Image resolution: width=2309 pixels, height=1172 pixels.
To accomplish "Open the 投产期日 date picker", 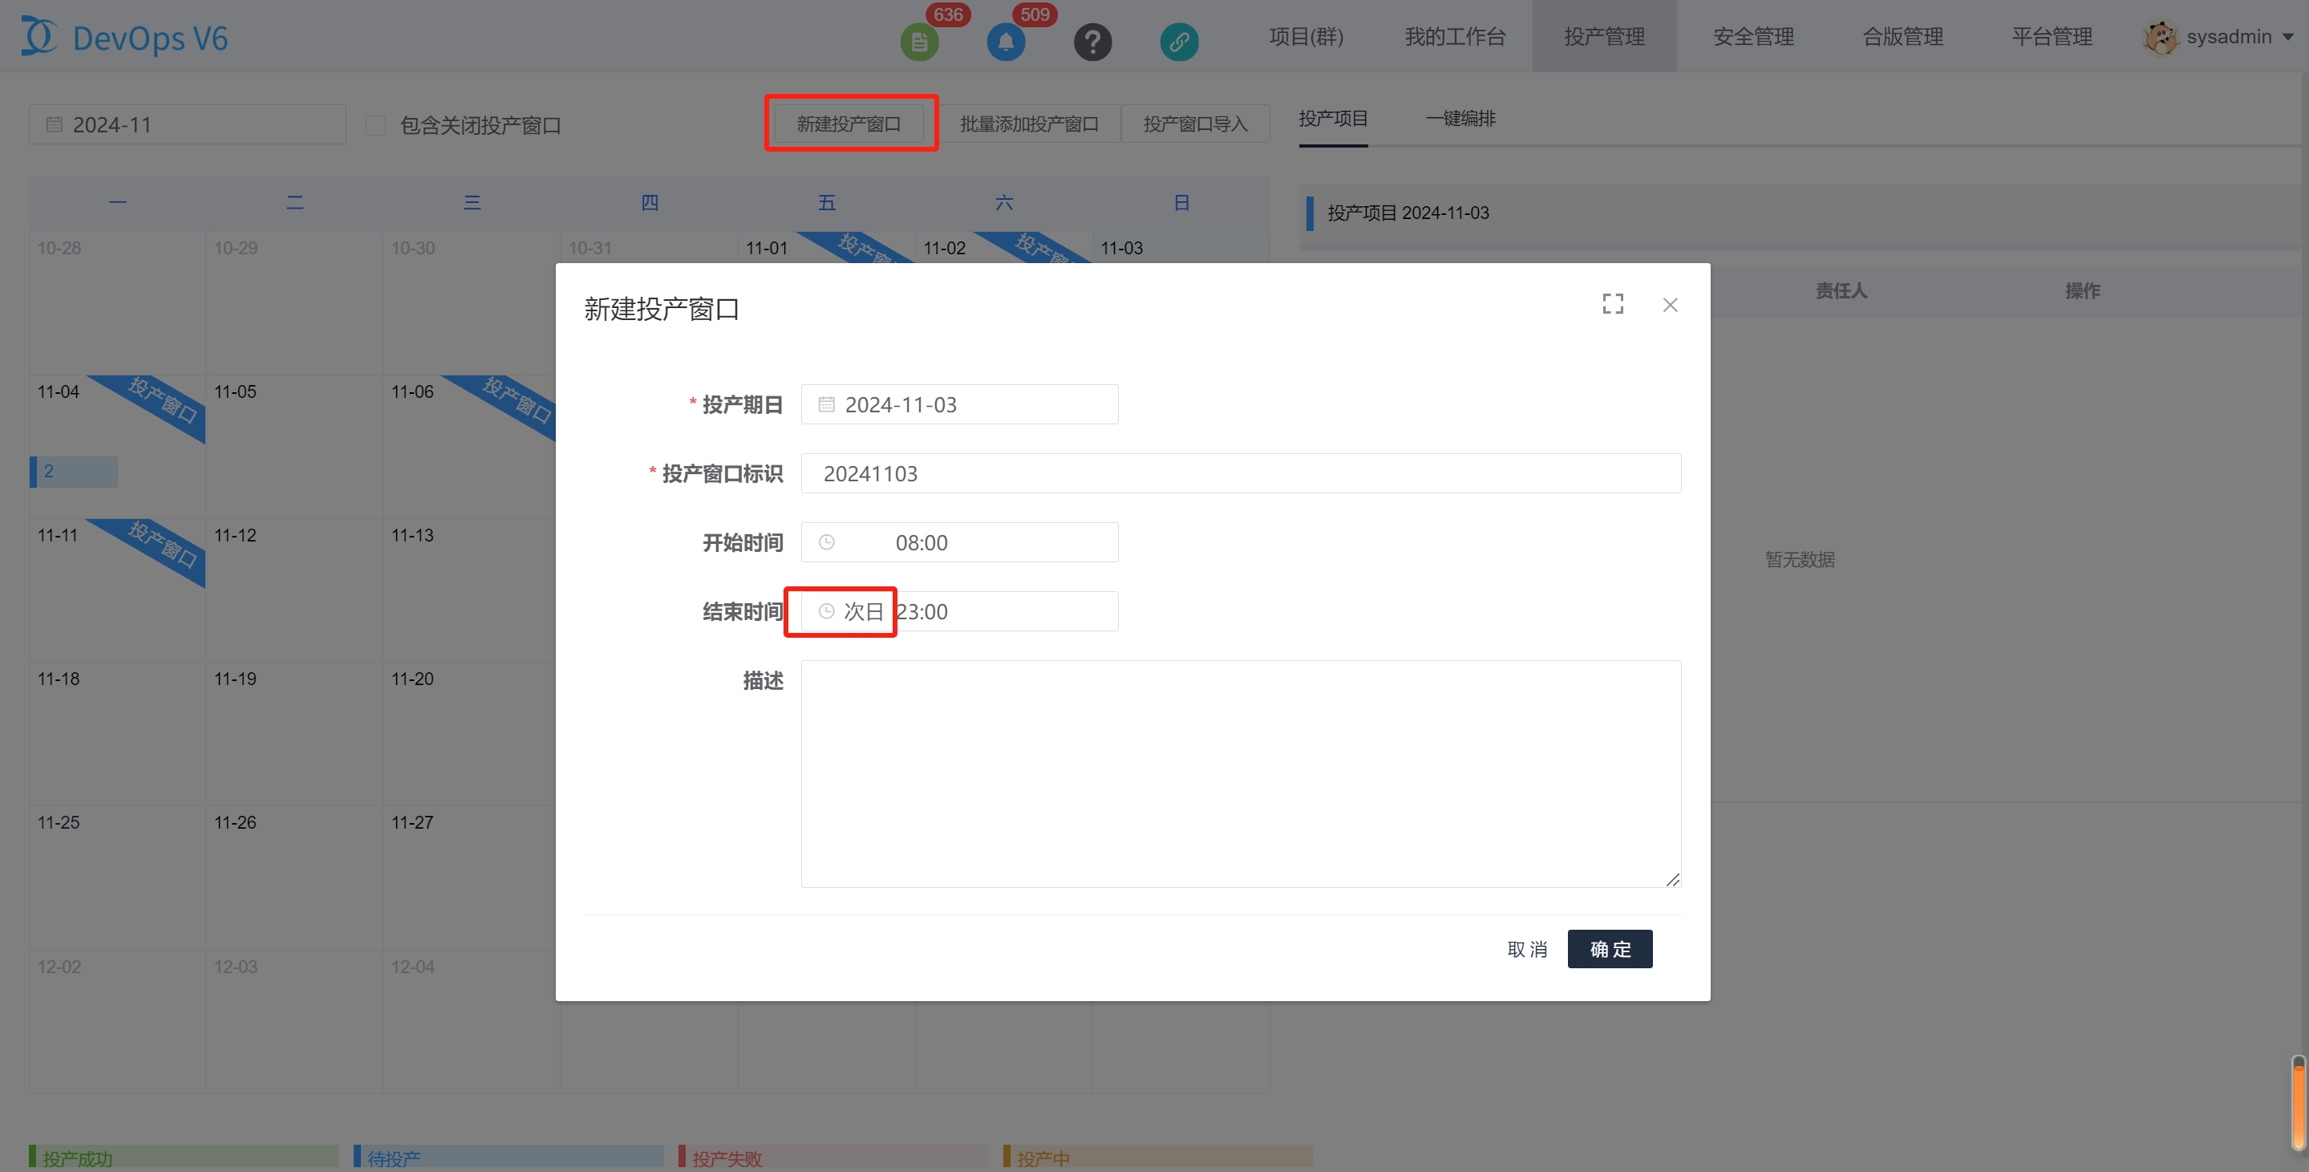I will (x=959, y=404).
